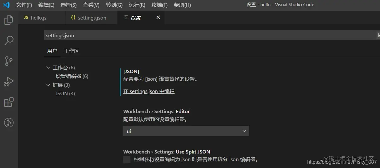380x168 pixels.
Task: Close the 设置 tab
Action: tap(158, 18)
